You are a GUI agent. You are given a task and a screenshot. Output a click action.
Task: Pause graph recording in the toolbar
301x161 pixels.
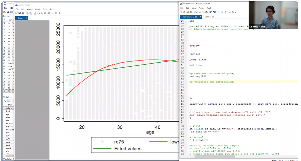tap(56, 13)
